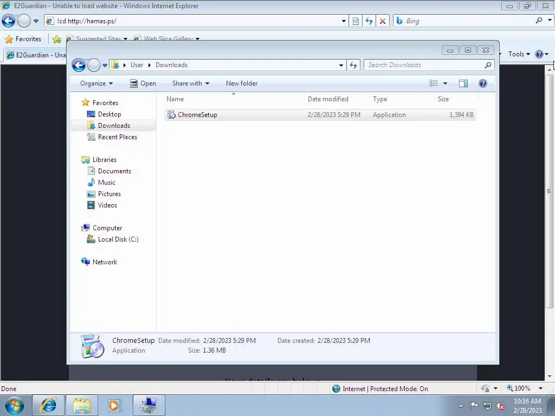Refresh the page in Internet Explorer
Screen dimensions: 555x416
(369, 21)
